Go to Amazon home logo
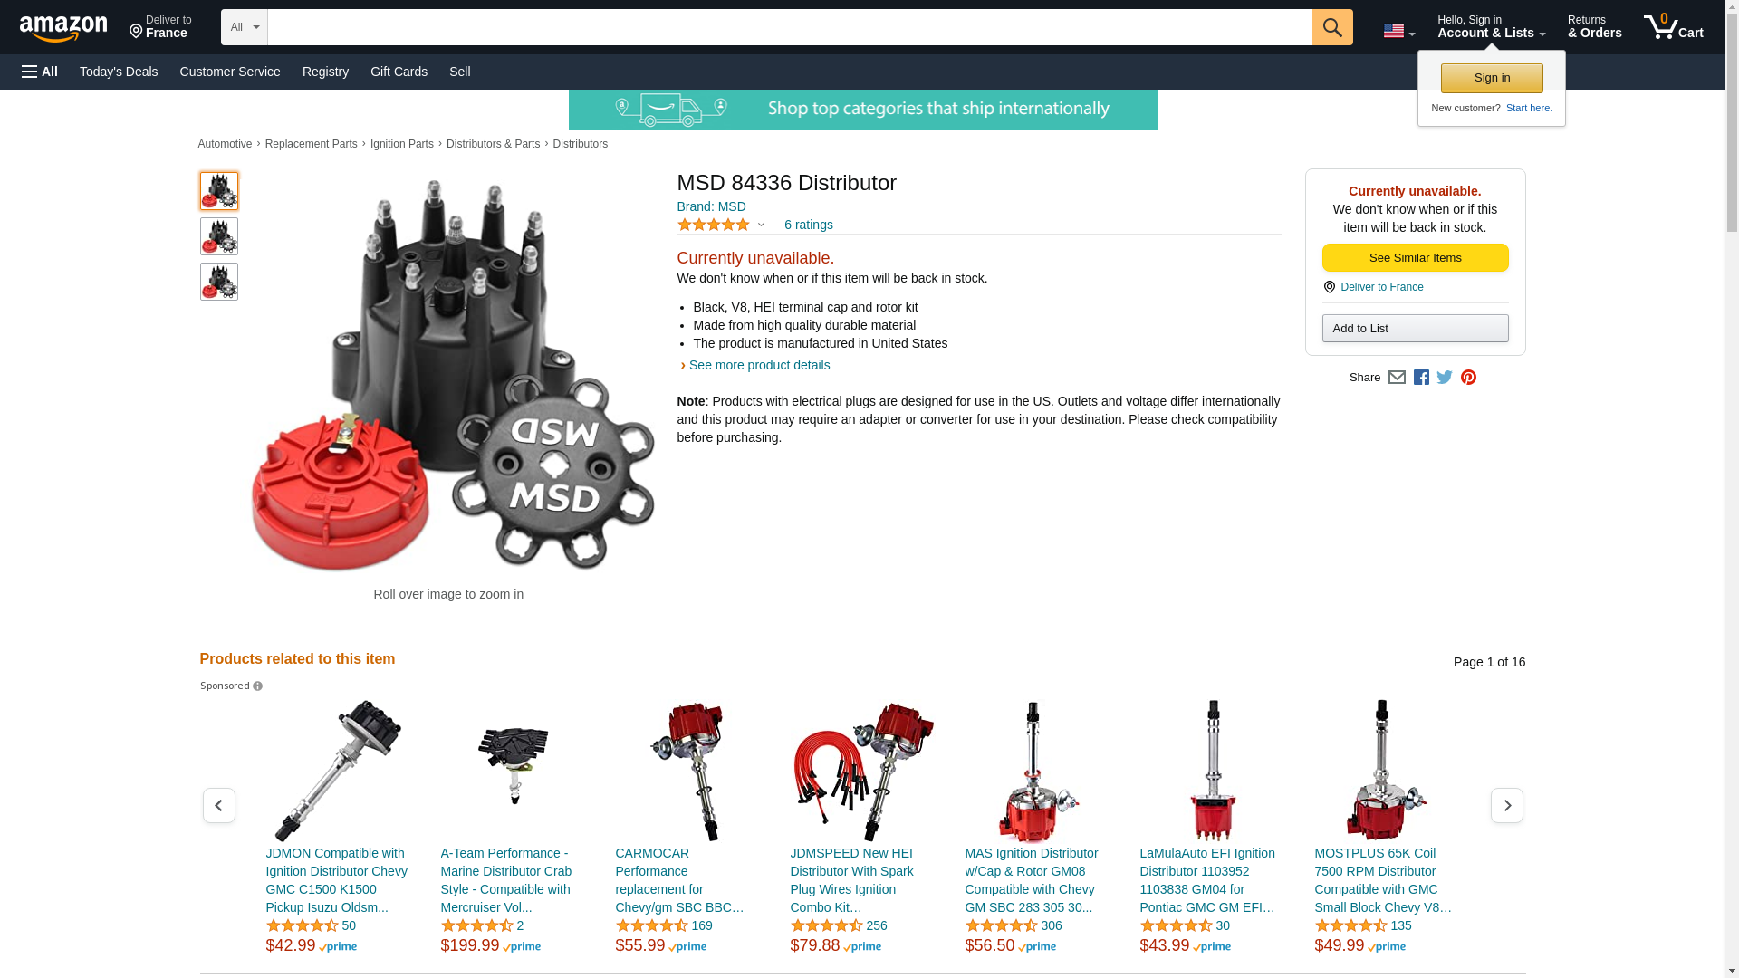This screenshot has height=978, width=1739. (x=63, y=28)
